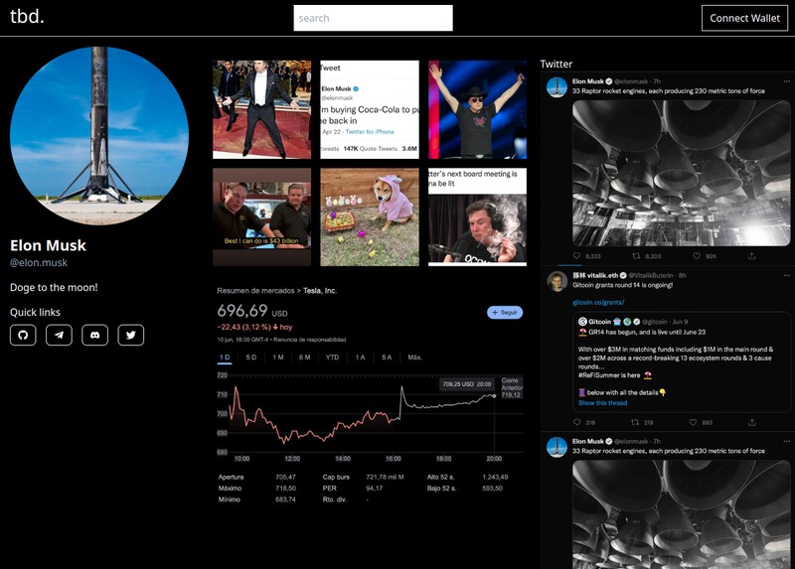The image size is (795, 569).
Task: Open the GitHub quick link icon
Action: (x=23, y=335)
